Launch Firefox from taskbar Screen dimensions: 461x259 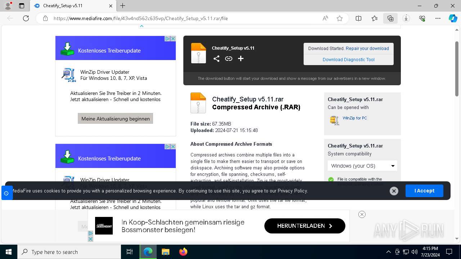[183, 252]
